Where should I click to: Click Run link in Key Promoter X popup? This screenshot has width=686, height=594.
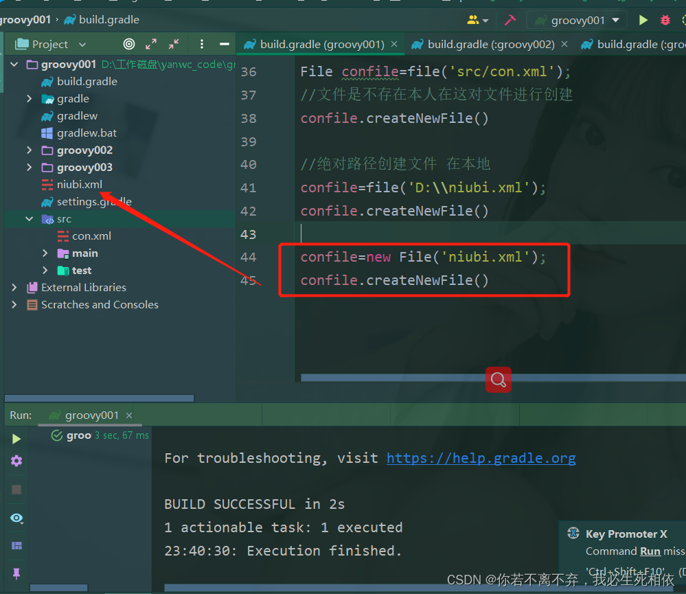point(650,551)
